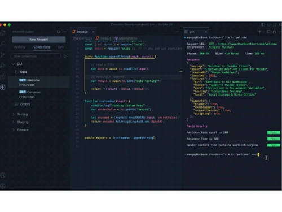This screenshot has height=212, width=282.
Task: Click the 'Staging (Active)' environment text
Action: (222, 47)
